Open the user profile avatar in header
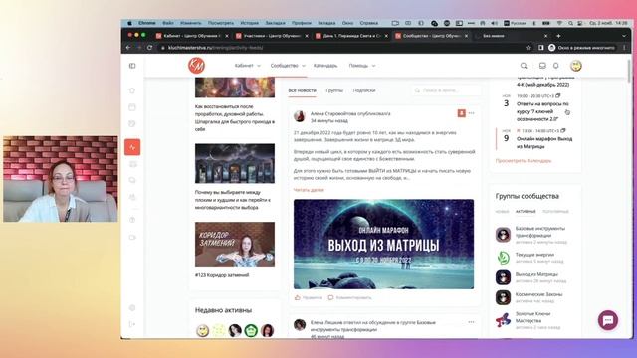Screen dimensions: 637x358 click(x=576, y=66)
